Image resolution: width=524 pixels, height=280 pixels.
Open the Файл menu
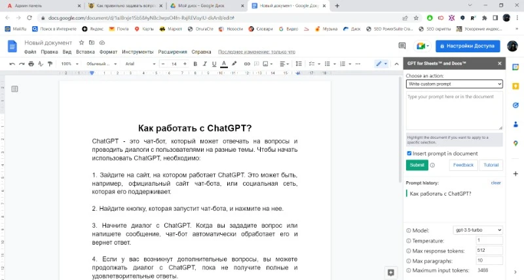pyautogui.click(x=30, y=52)
